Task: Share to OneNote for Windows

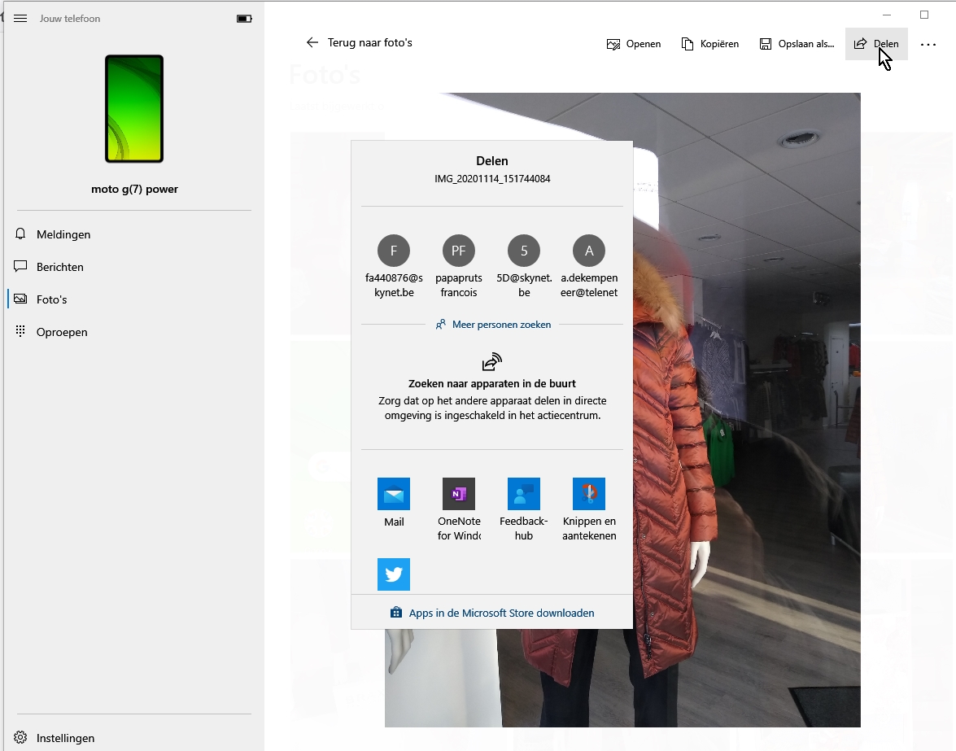Action: pos(459,494)
